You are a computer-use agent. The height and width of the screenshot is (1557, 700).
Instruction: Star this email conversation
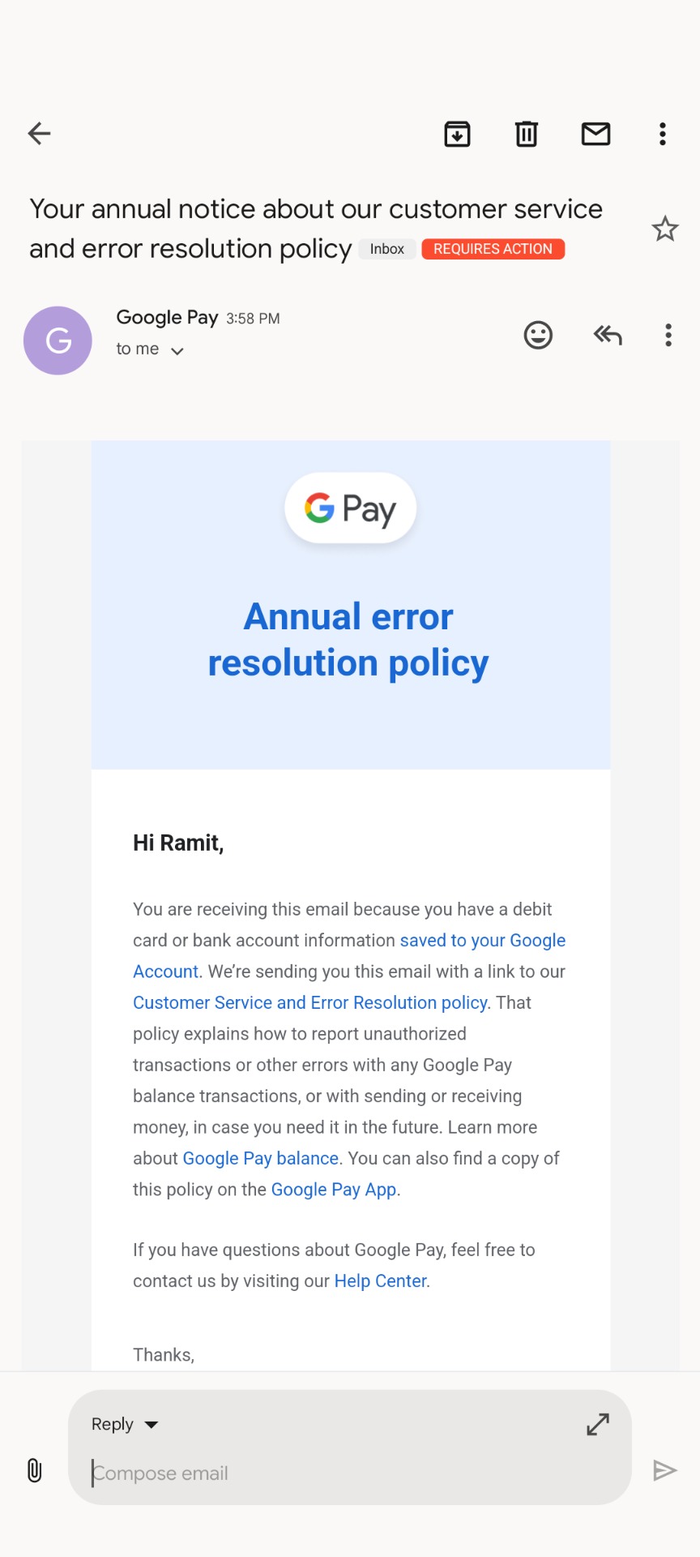665,229
